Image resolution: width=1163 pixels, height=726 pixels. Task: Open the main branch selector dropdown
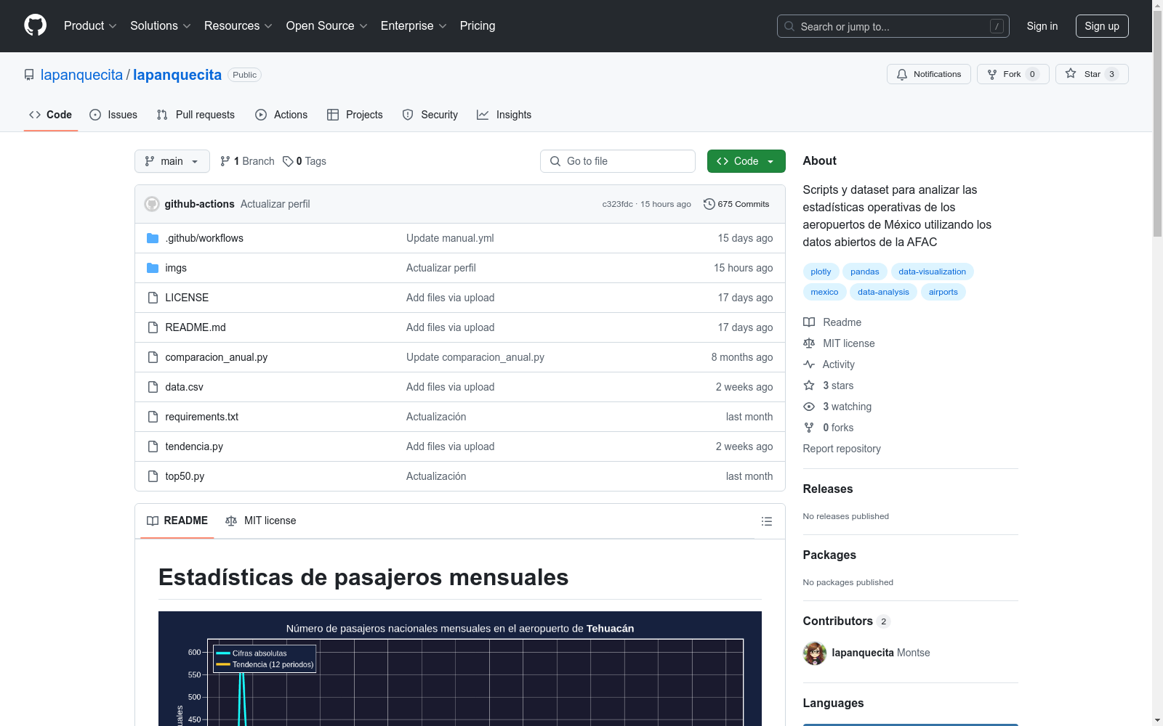[x=172, y=161]
